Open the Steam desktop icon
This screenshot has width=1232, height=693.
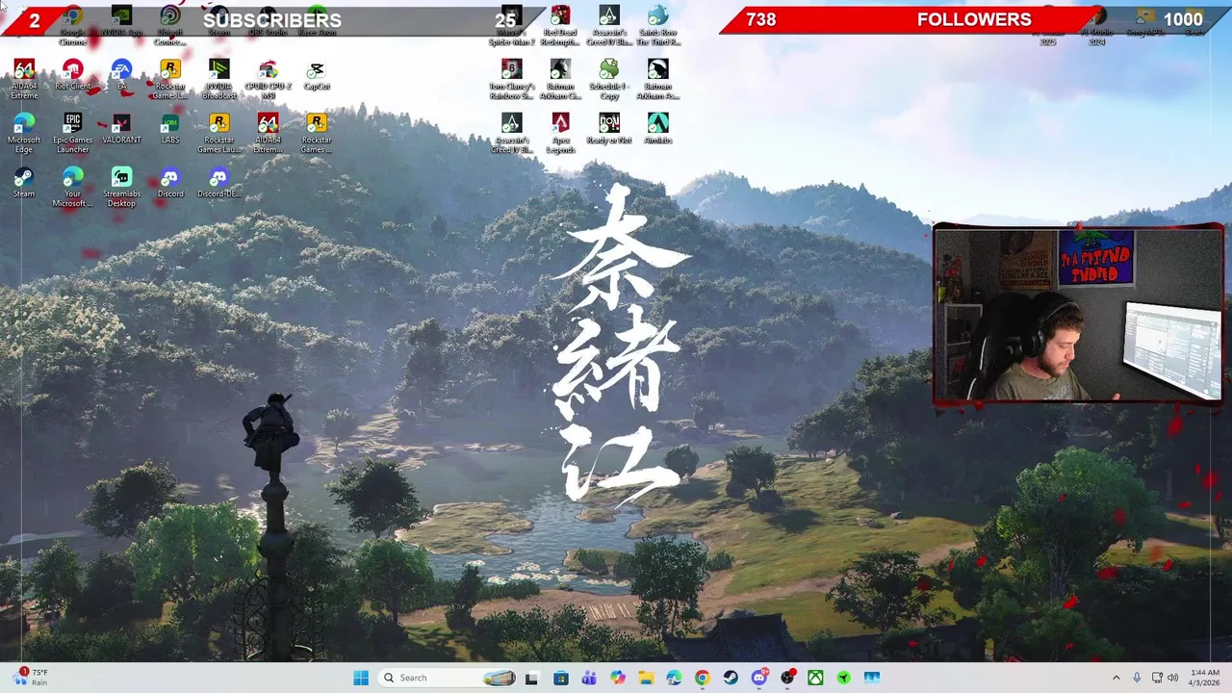24,183
